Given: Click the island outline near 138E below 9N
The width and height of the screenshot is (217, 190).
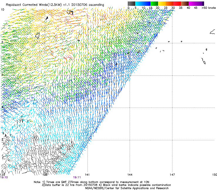Looking at the screenshot, I should [37, 36].
